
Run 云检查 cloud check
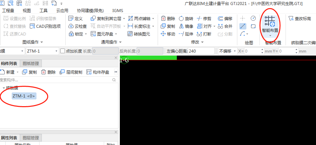pos(77,26)
